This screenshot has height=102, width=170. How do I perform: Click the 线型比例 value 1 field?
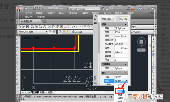[121, 40]
